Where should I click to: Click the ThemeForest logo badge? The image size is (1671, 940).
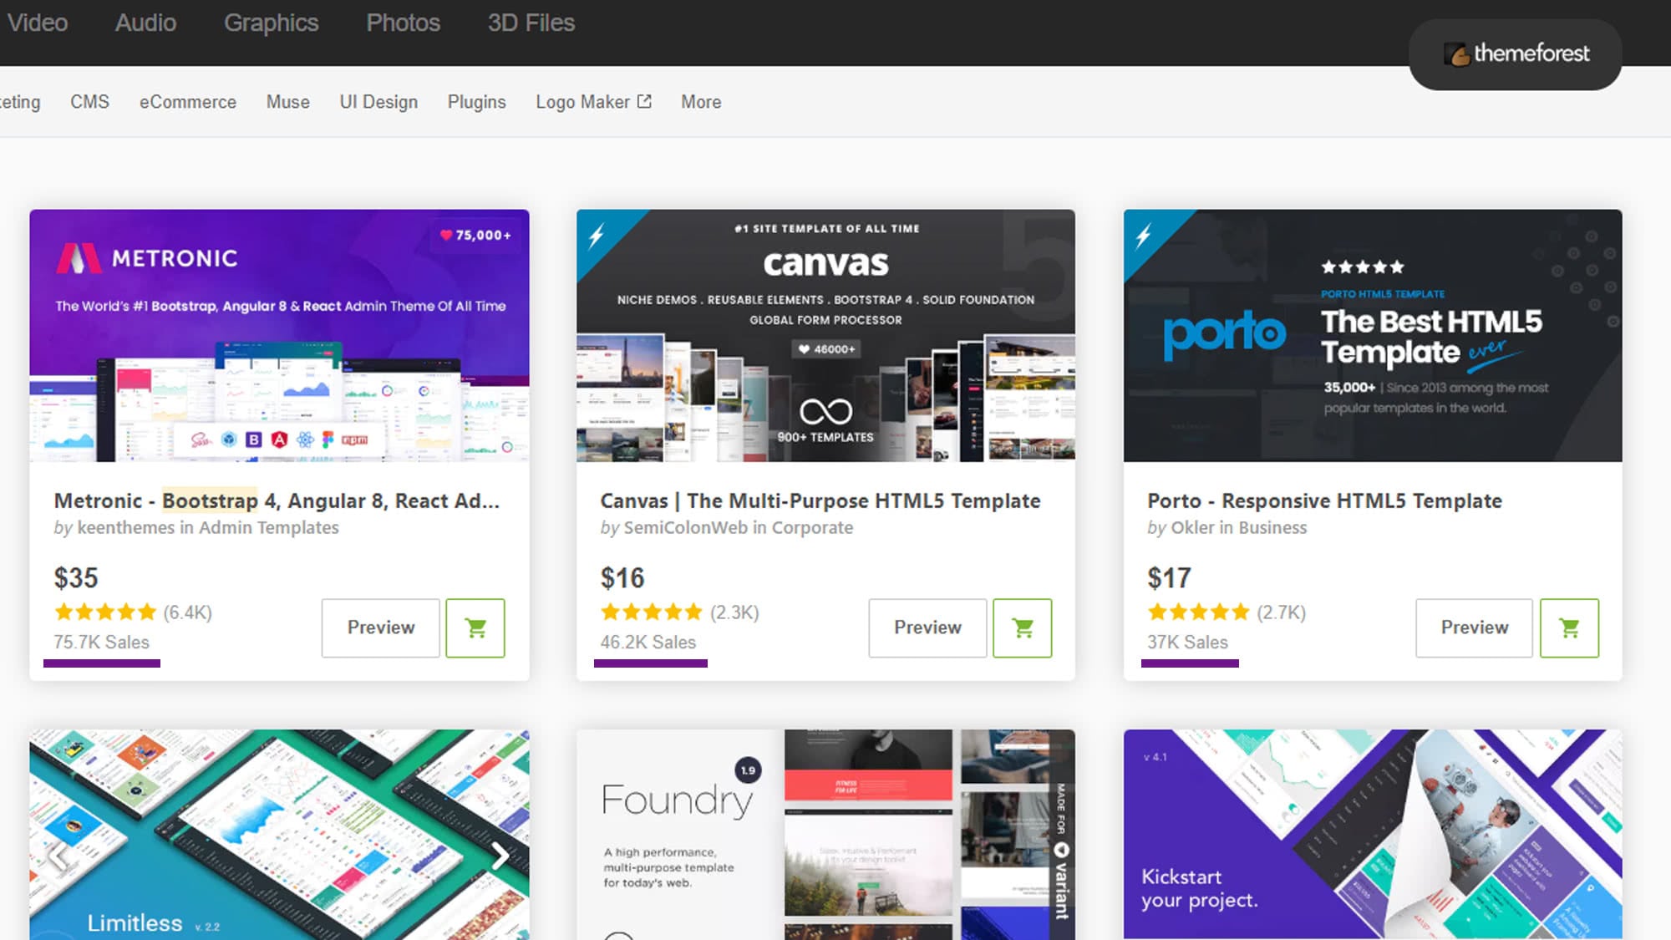pyautogui.click(x=1515, y=54)
